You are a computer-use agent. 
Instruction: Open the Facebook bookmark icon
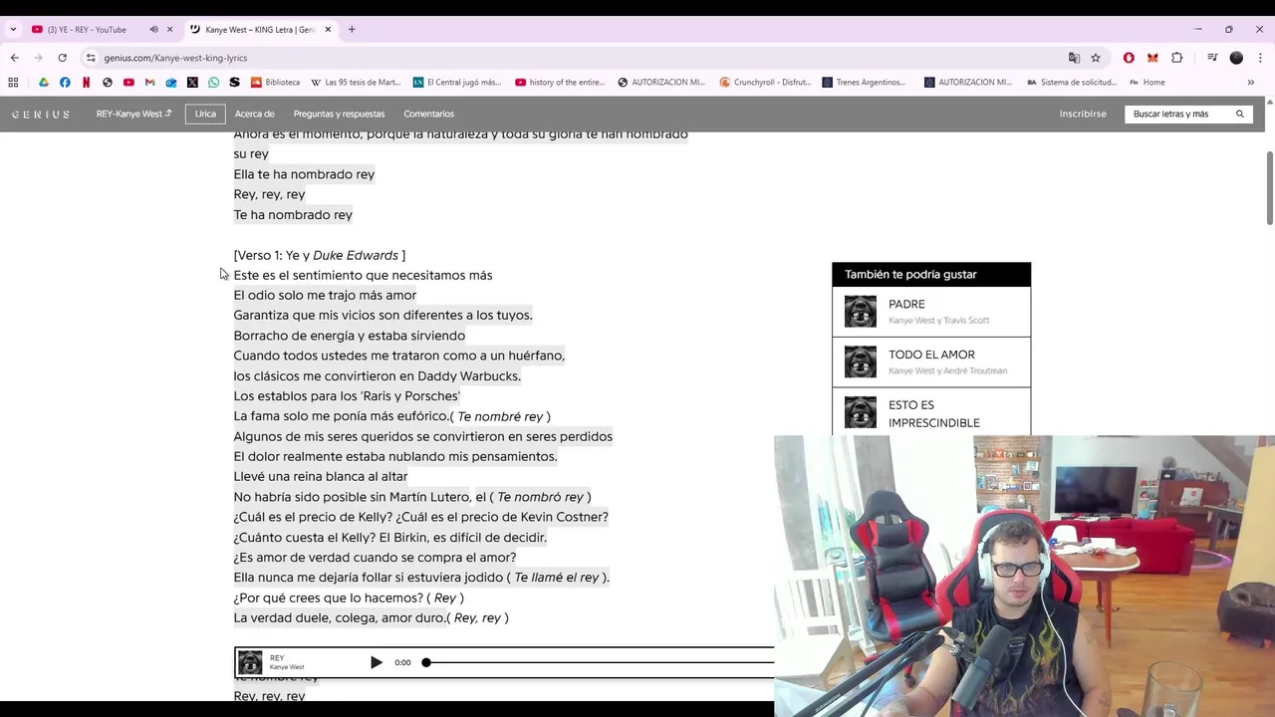[x=65, y=83]
